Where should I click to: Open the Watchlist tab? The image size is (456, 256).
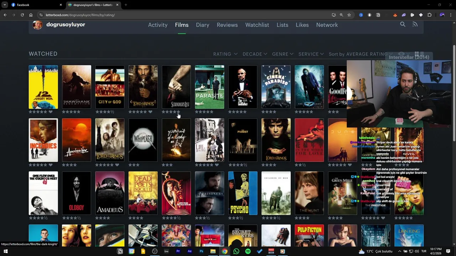(x=257, y=25)
